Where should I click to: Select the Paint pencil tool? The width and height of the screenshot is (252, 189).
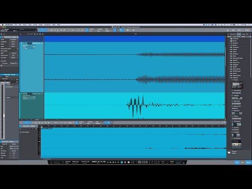55,30
